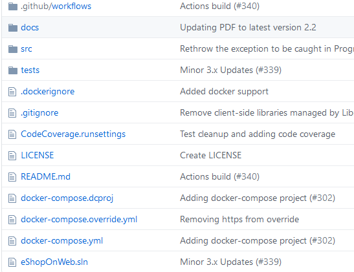Image resolution: width=354 pixels, height=272 pixels.
Task: Open the docker-compose.yml file
Action: 62,241
